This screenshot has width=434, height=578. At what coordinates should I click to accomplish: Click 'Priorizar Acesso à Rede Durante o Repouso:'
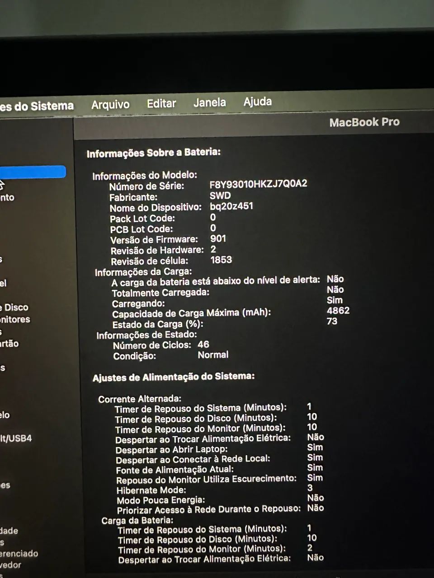(x=209, y=510)
